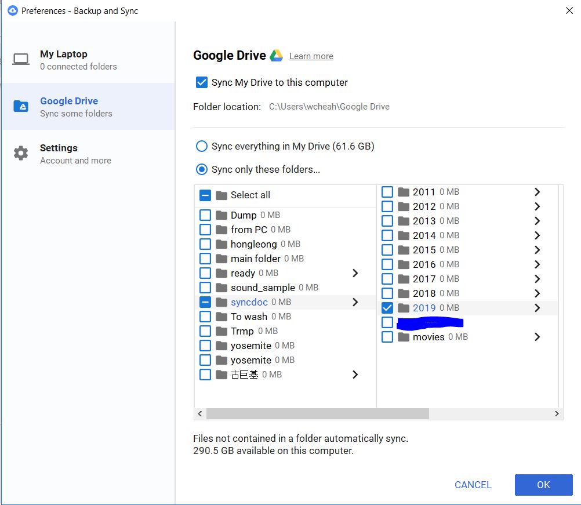Expand the 2016 folder chevron
Viewport: 581px width, 505px height.
click(538, 264)
